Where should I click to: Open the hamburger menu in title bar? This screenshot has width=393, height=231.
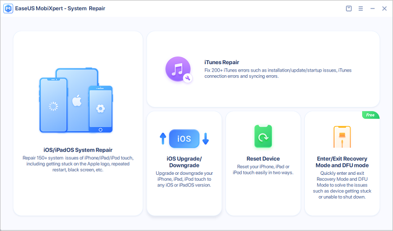coord(361,8)
